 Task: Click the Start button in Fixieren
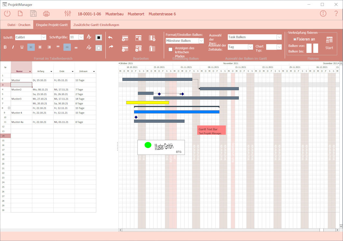pyautogui.click(x=329, y=43)
